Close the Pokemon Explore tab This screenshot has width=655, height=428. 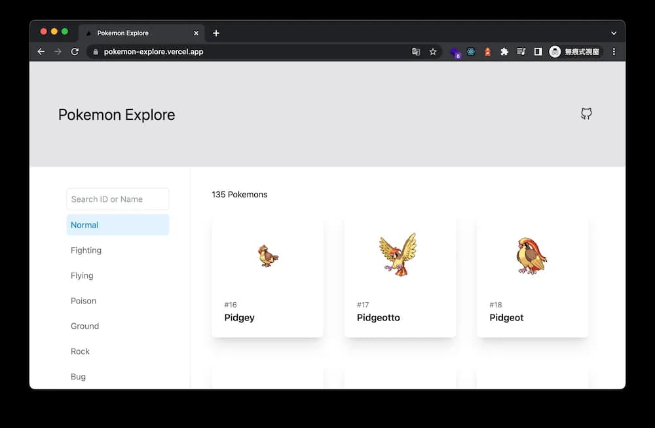tap(196, 33)
